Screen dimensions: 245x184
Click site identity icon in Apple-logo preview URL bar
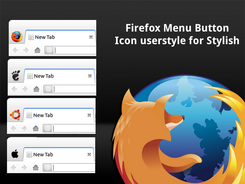pyautogui.click(x=48, y=168)
